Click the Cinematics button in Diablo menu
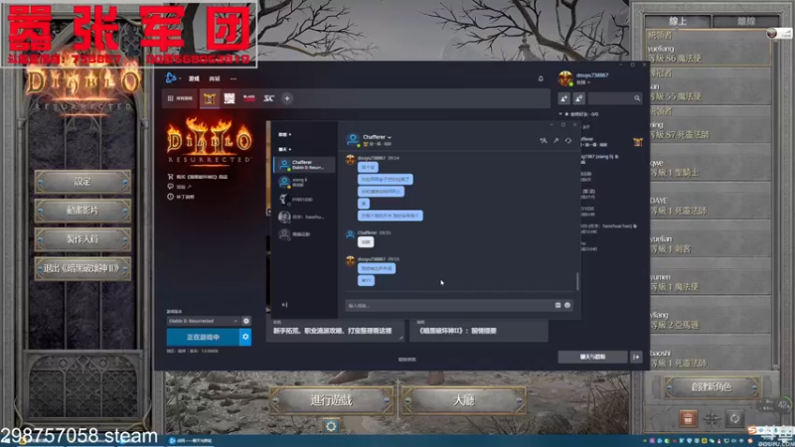Screen dimensions: 795x447 82,211
